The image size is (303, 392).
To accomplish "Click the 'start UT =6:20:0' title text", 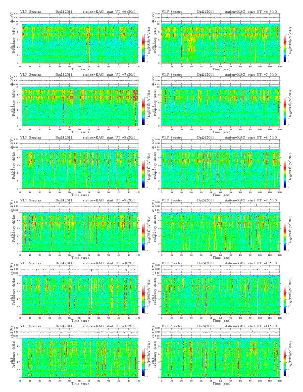I will [121, 12].
